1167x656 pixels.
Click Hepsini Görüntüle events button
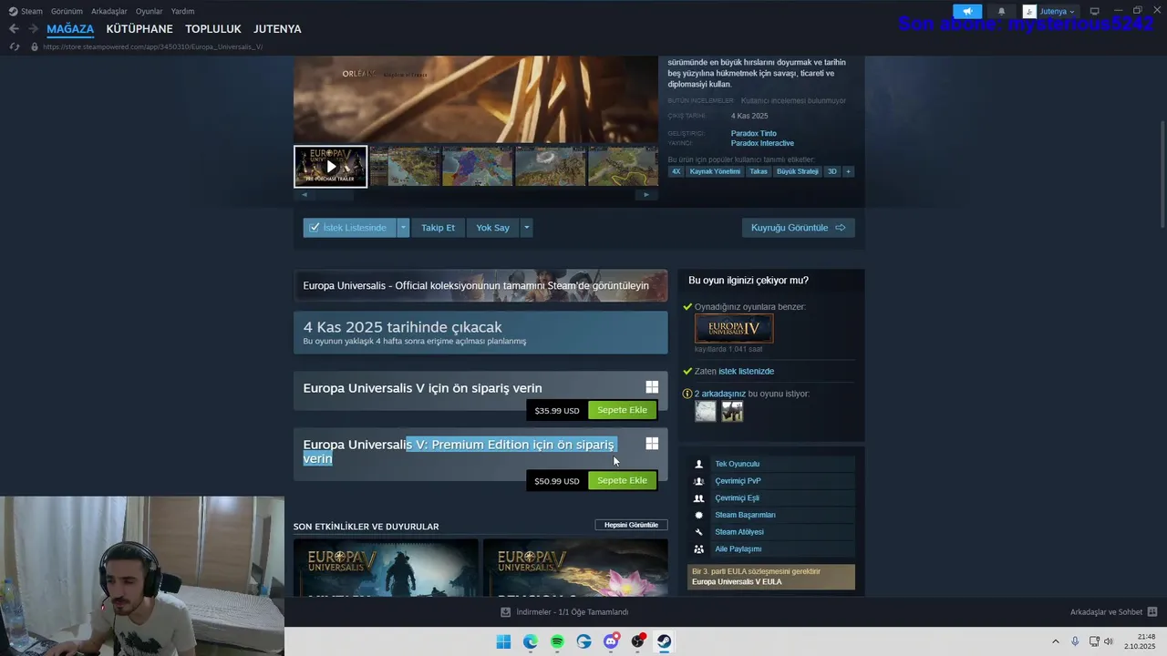pyautogui.click(x=631, y=525)
